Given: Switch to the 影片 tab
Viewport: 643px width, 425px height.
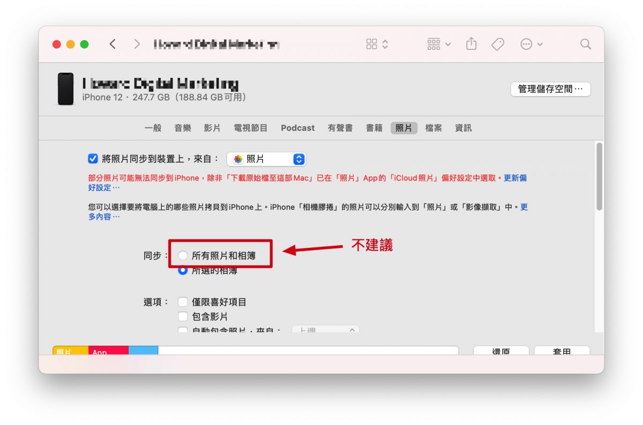Looking at the screenshot, I should (212, 128).
